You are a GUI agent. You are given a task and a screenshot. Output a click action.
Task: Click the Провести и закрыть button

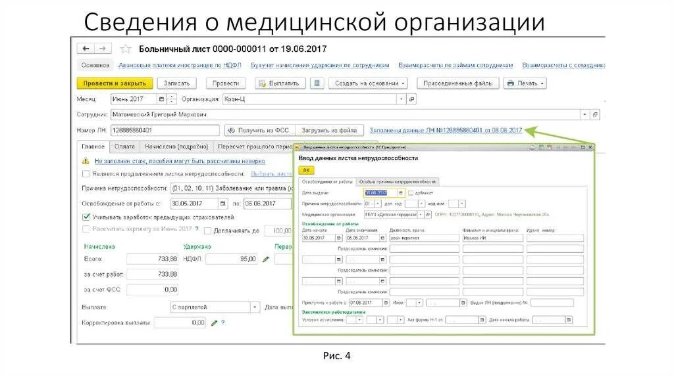pos(115,83)
